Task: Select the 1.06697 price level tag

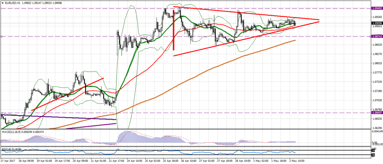Action: coord(377,113)
